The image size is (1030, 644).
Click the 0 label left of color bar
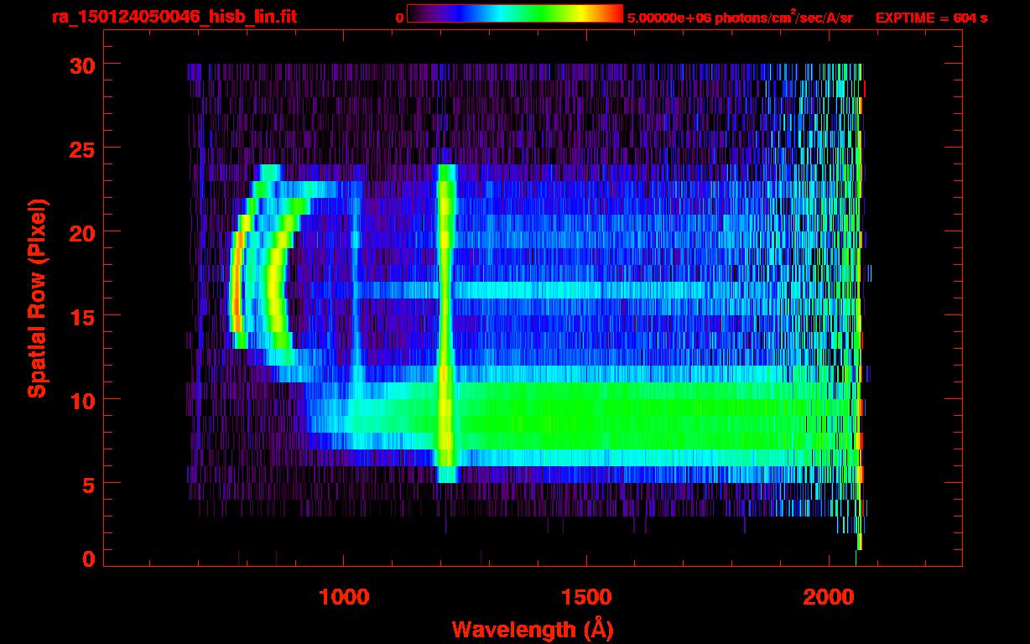[400, 18]
